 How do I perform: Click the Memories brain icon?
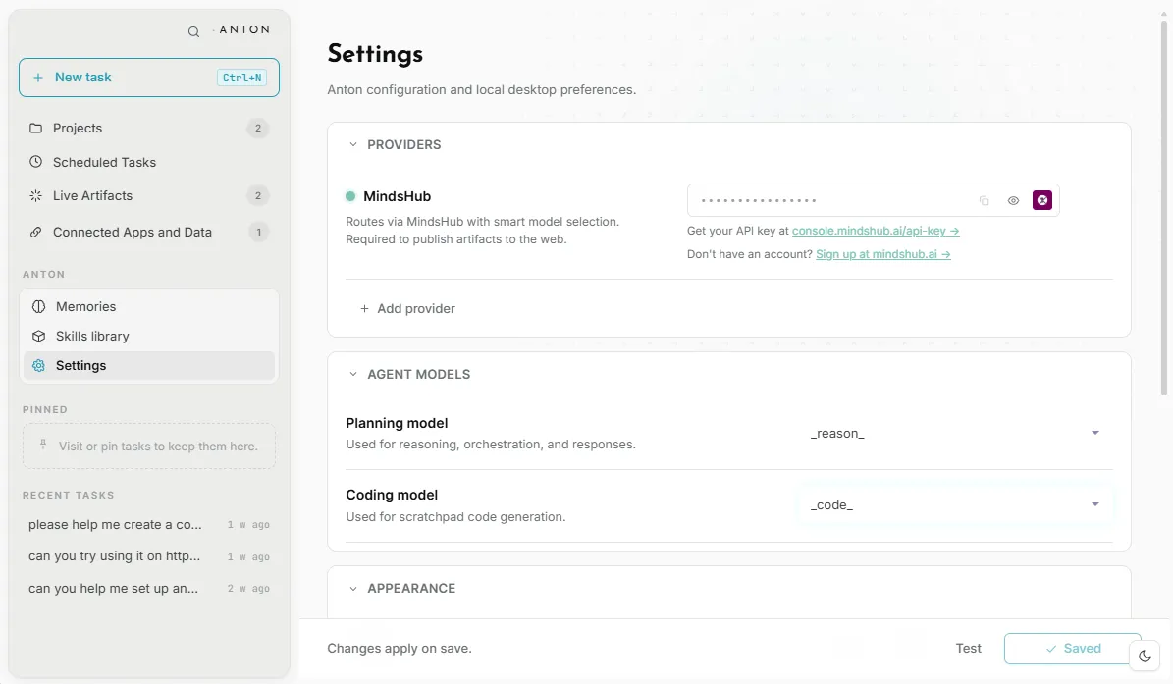39,306
